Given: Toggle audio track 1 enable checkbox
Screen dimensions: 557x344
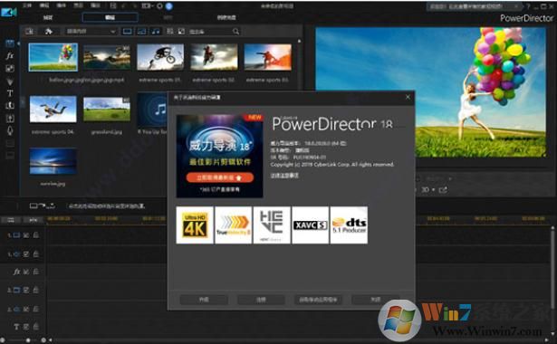Looking at the screenshot, I should pos(26,254).
